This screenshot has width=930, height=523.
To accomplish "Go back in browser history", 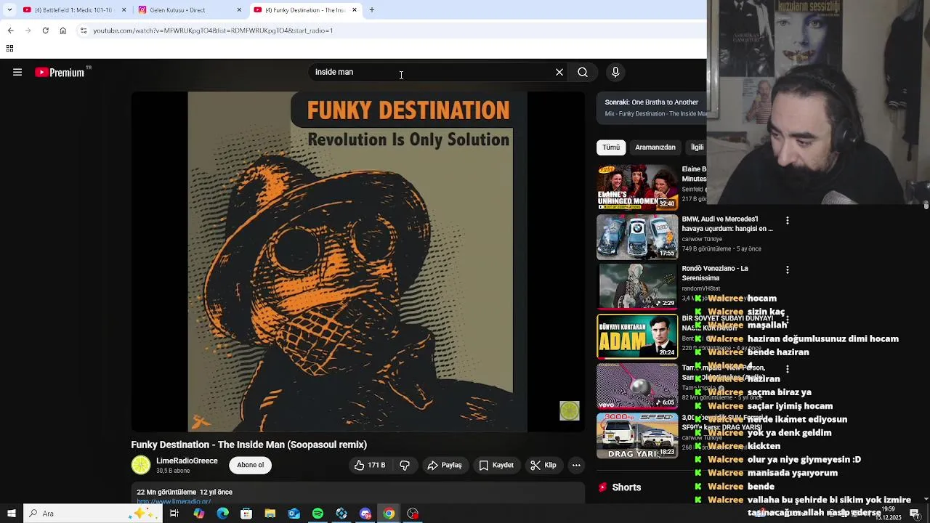I will point(10,31).
